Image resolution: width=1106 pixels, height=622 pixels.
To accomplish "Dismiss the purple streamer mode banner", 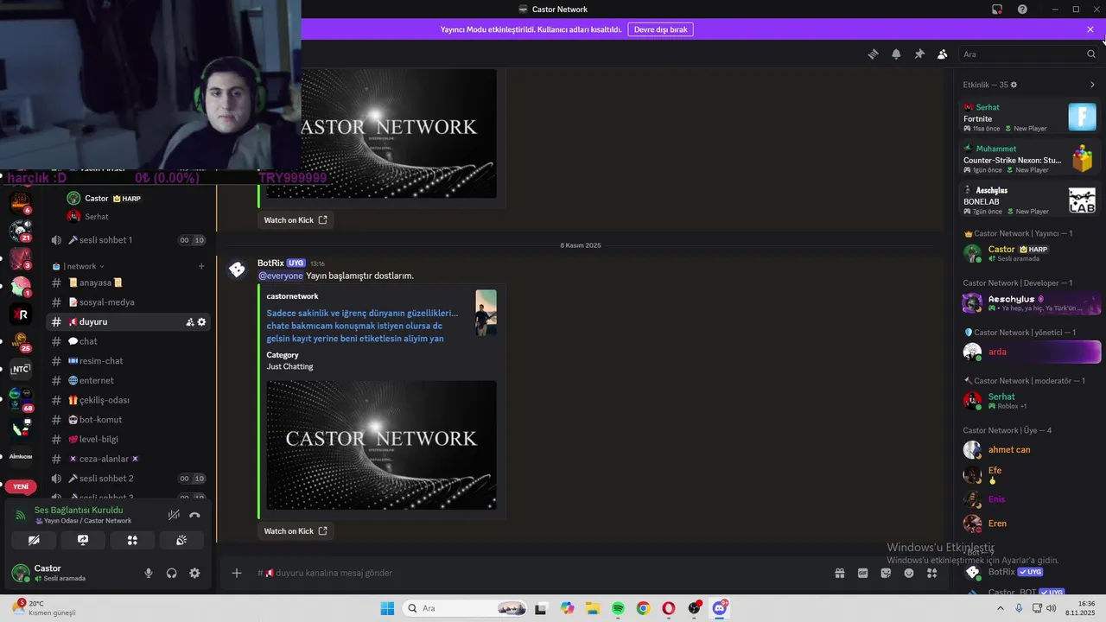I will coord(1090,29).
